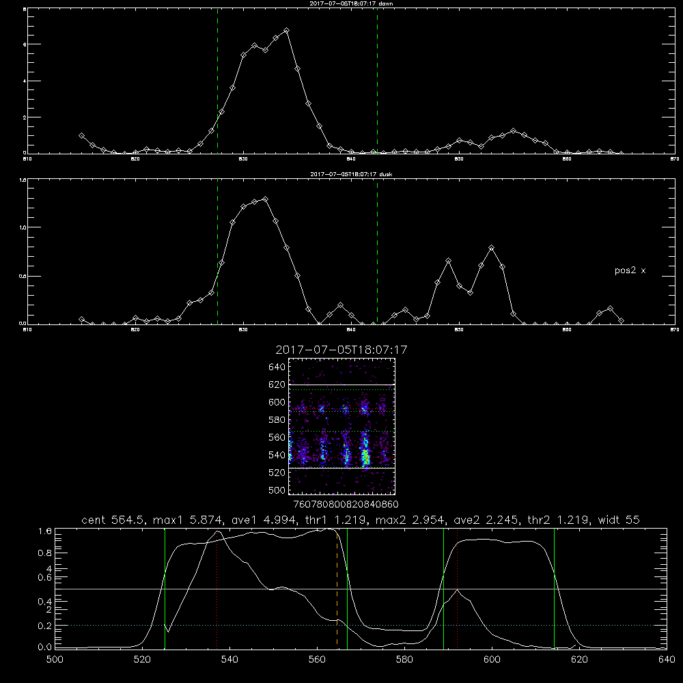Click the bottom plot y-axis label 0.0
This screenshot has width=683, height=683.
(x=45, y=647)
